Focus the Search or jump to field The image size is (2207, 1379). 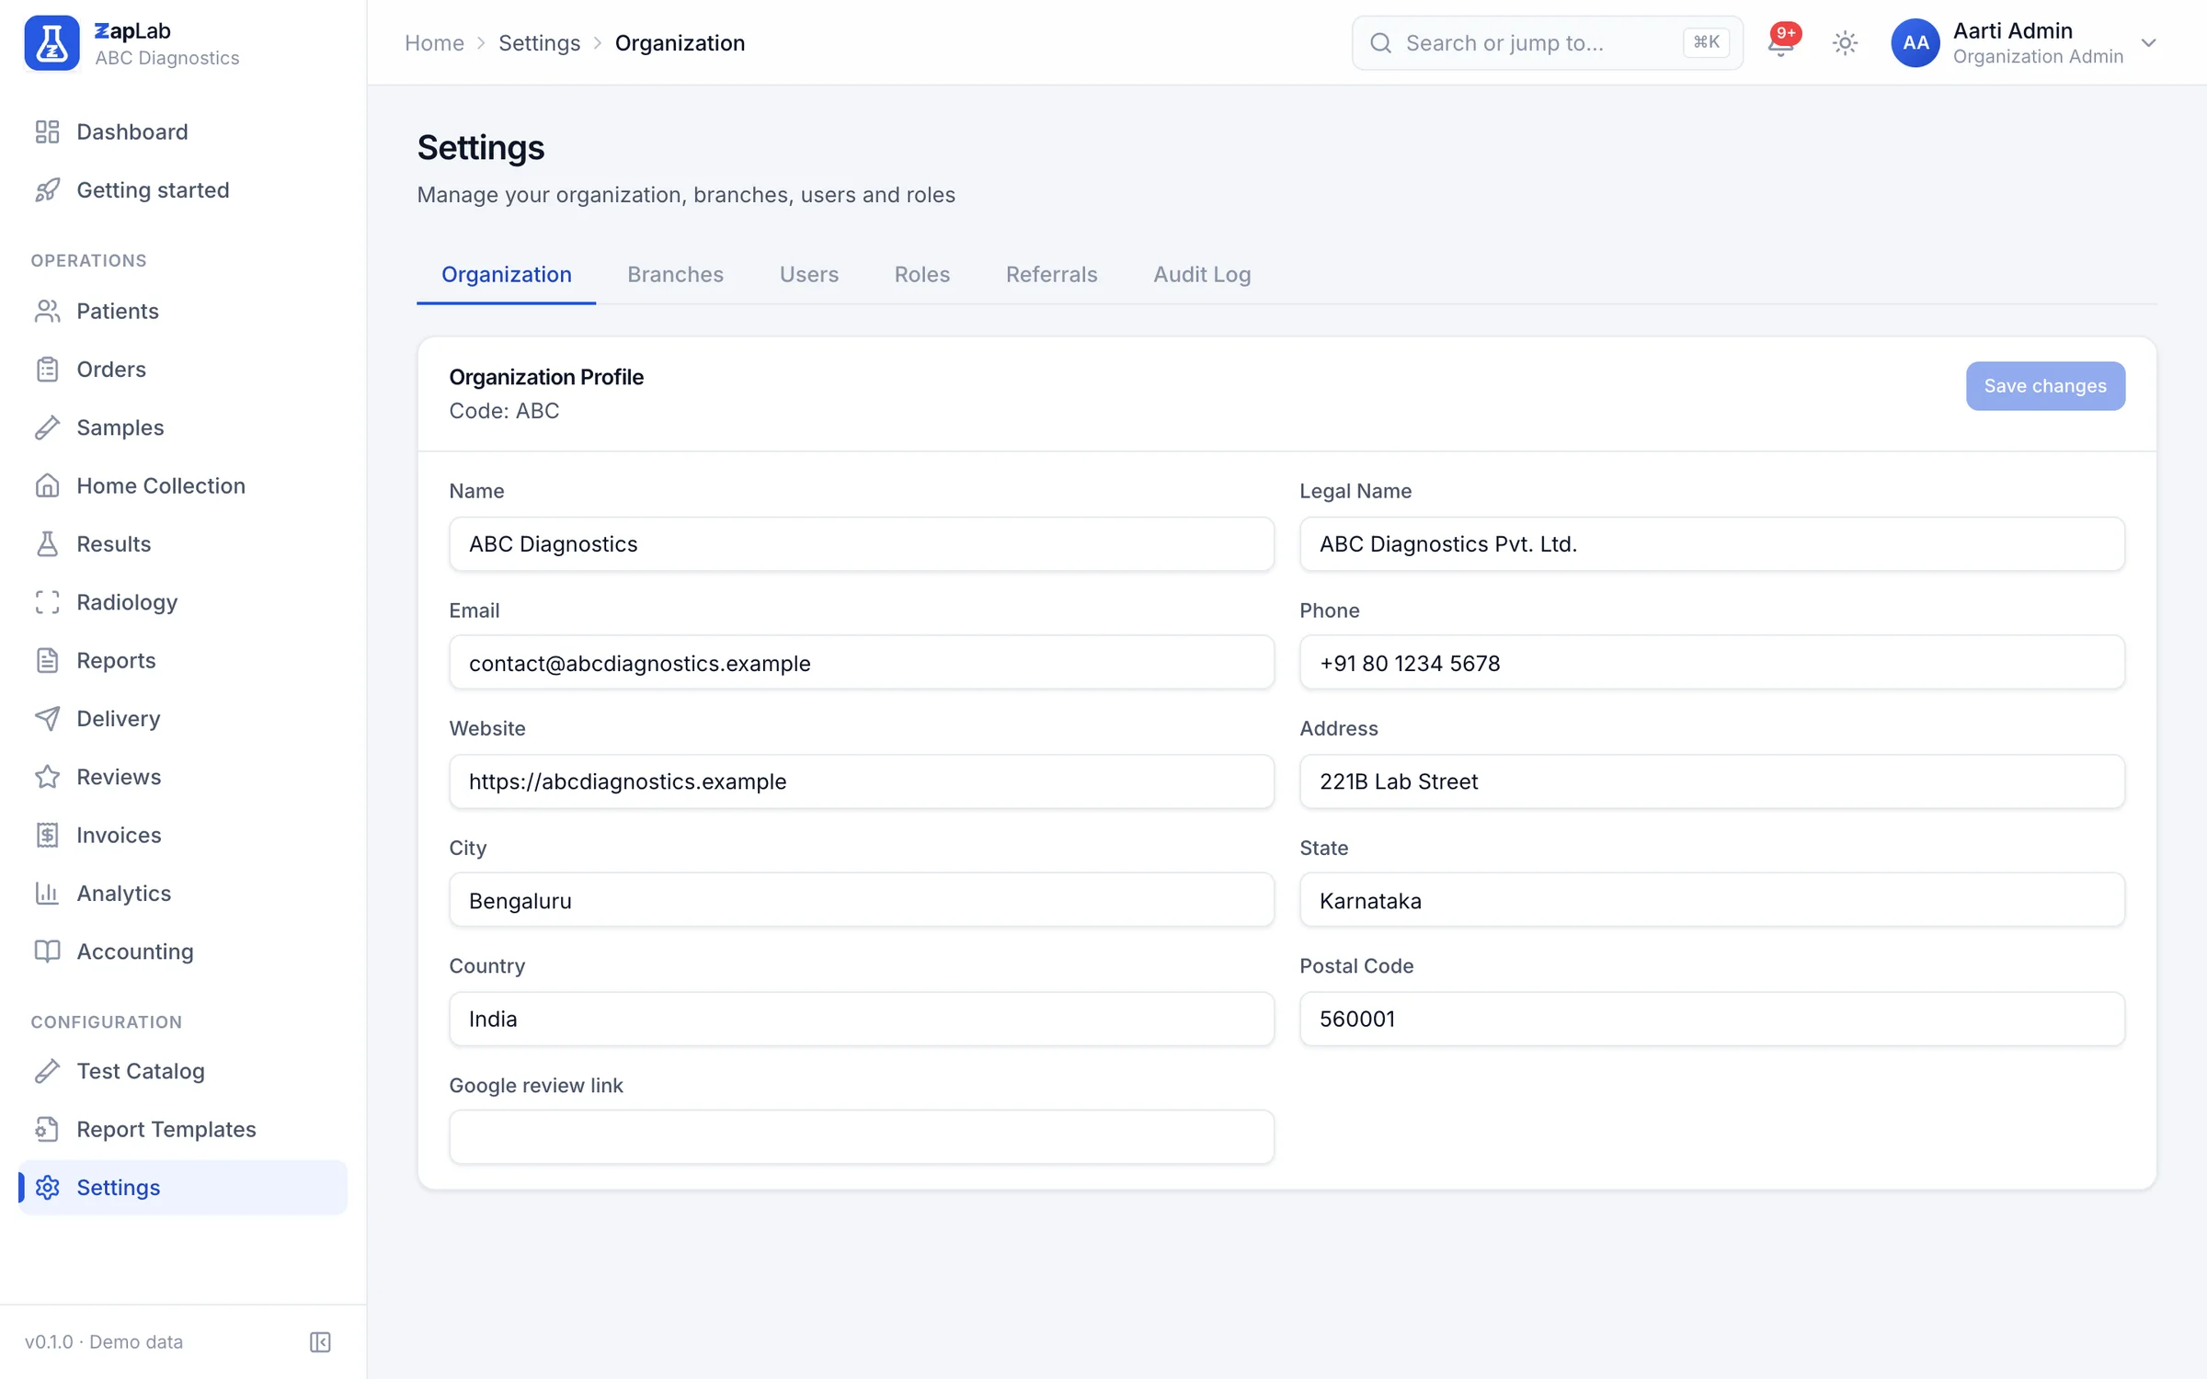[x=1547, y=43]
